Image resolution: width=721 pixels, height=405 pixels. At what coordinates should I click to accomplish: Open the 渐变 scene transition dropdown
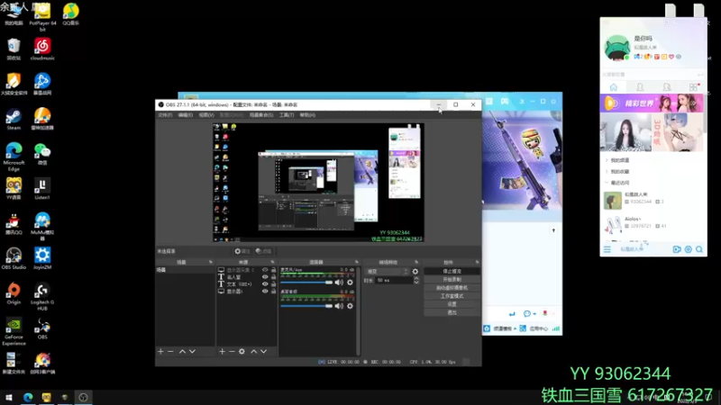tap(388, 272)
